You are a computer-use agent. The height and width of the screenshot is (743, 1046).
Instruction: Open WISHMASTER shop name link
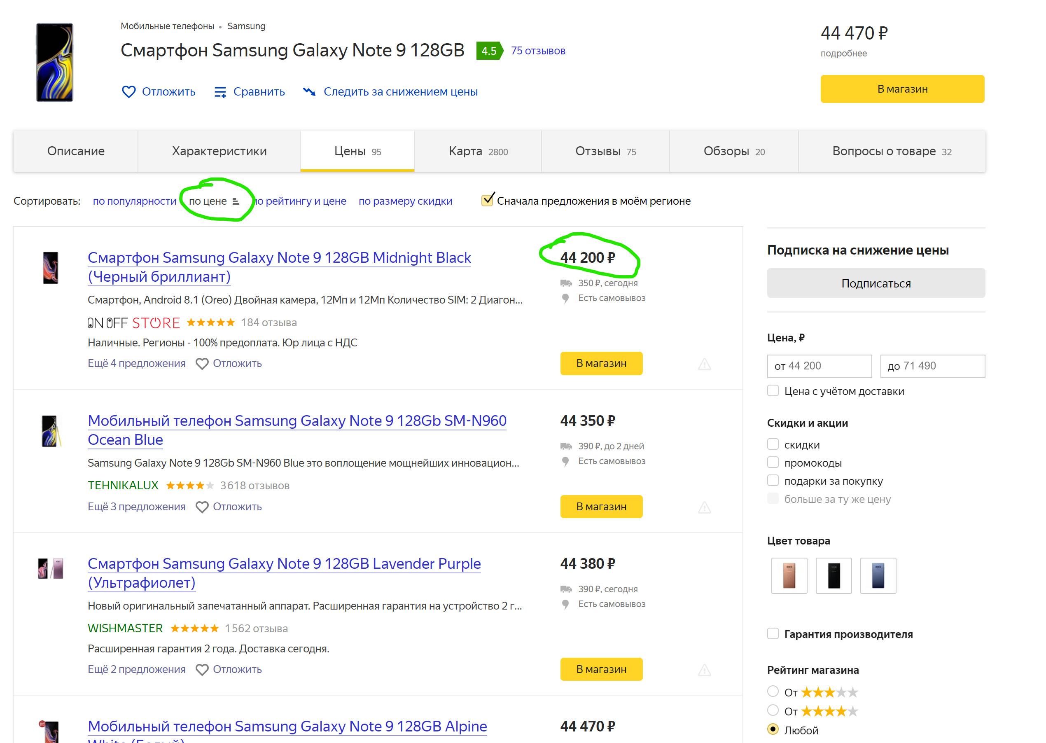point(125,629)
